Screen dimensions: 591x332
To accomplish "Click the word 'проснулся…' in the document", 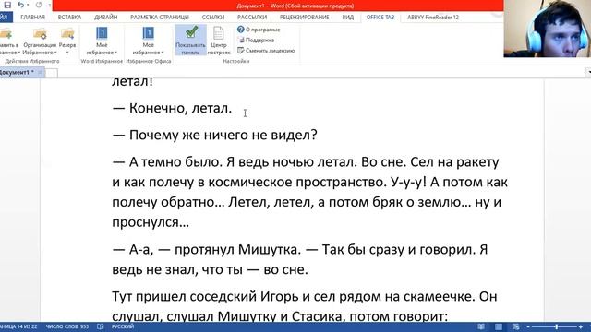I will pos(151,222).
